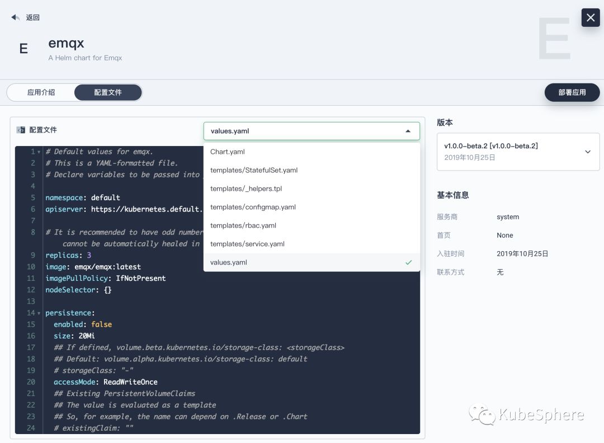Click 'image: emqx/emqx:latest' line
The width and height of the screenshot is (604, 443).
pos(93,267)
